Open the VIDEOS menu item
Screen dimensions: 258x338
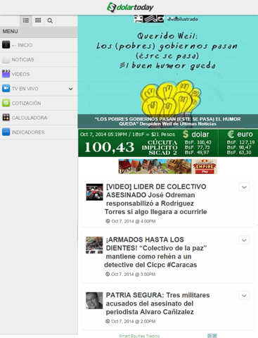coord(39,74)
